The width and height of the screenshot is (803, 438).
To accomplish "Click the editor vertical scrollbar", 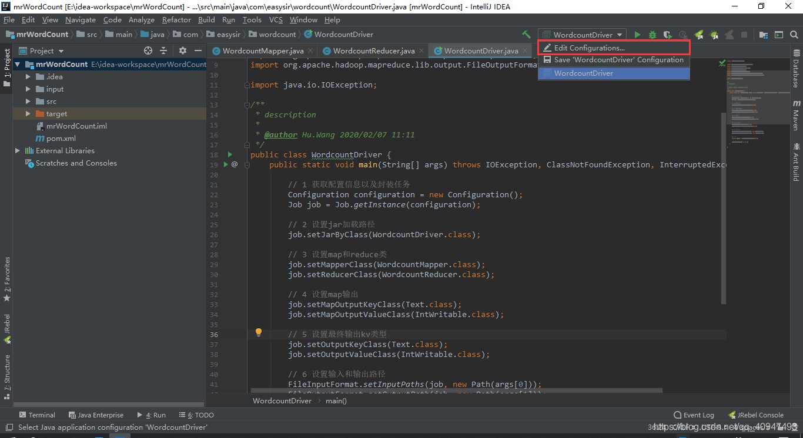I will tap(724, 208).
